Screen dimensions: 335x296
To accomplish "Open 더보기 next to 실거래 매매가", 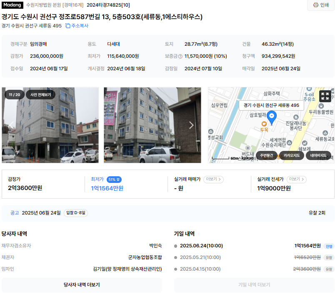I will pos(213,179).
